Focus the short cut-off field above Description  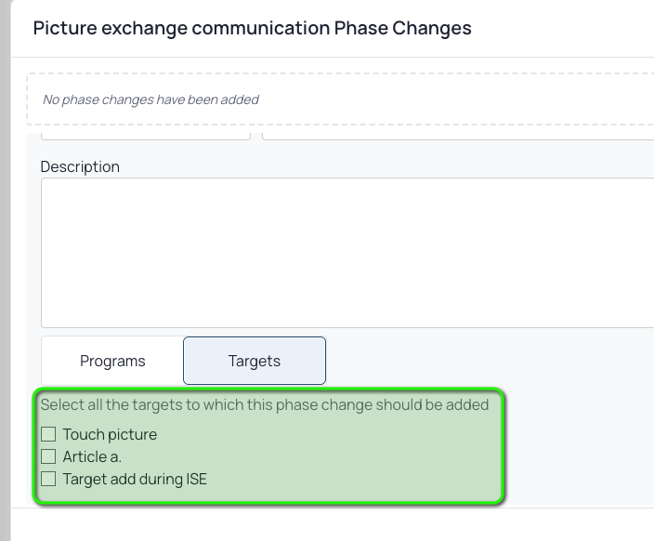[x=146, y=136]
